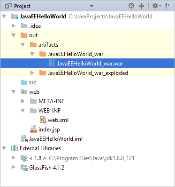Screen dimensions: 175x187
Task: Collapse the out folder arrow
Action: tap(14, 35)
